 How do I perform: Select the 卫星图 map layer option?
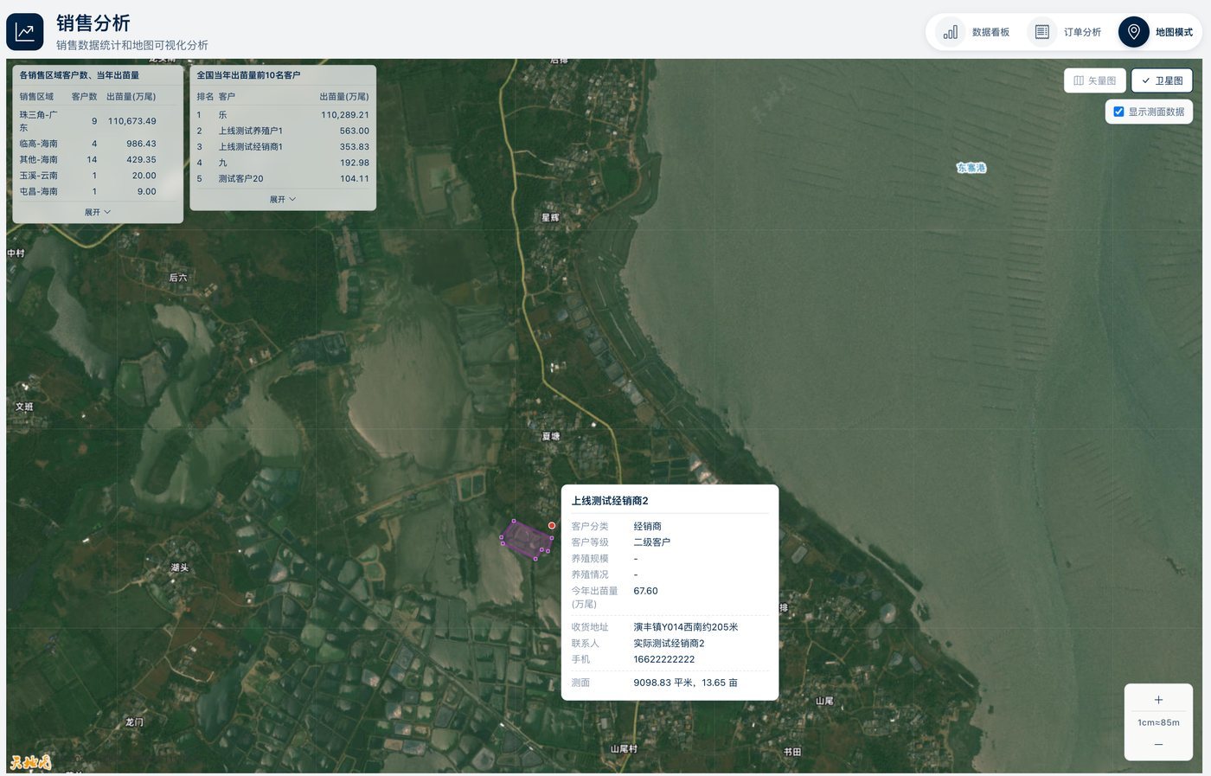pyautogui.click(x=1162, y=80)
